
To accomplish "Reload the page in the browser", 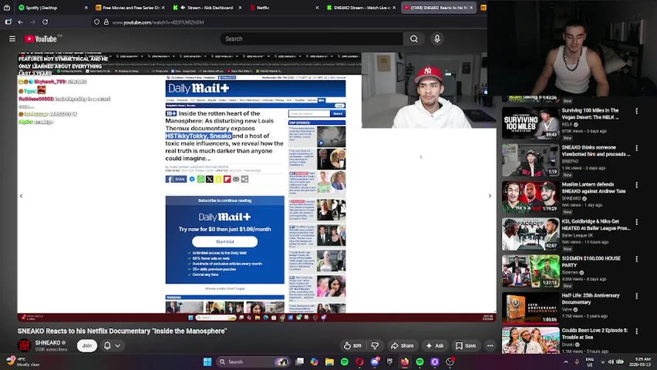I will click(x=45, y=22).
